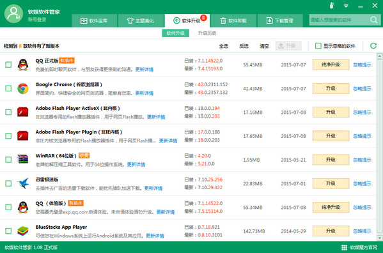Click the Adobe Flash Player ActiveX icon
The image size is (383, 253).
pos(23,112)
